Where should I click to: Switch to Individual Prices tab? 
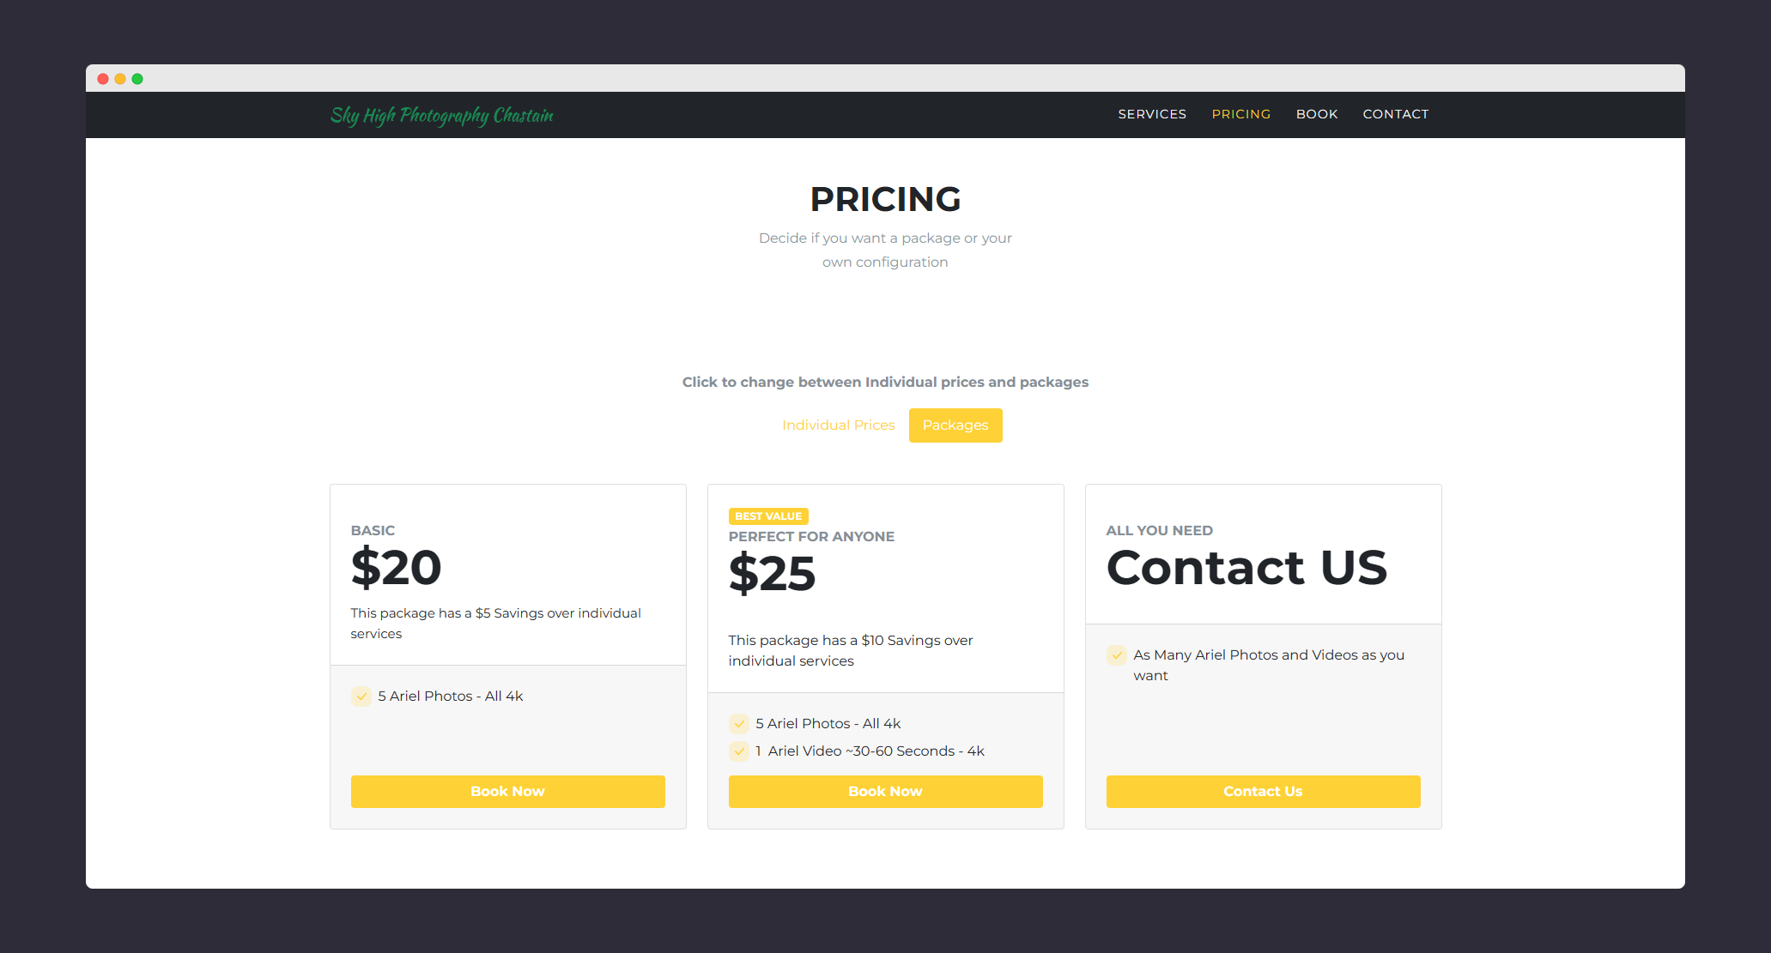point(838,425)
